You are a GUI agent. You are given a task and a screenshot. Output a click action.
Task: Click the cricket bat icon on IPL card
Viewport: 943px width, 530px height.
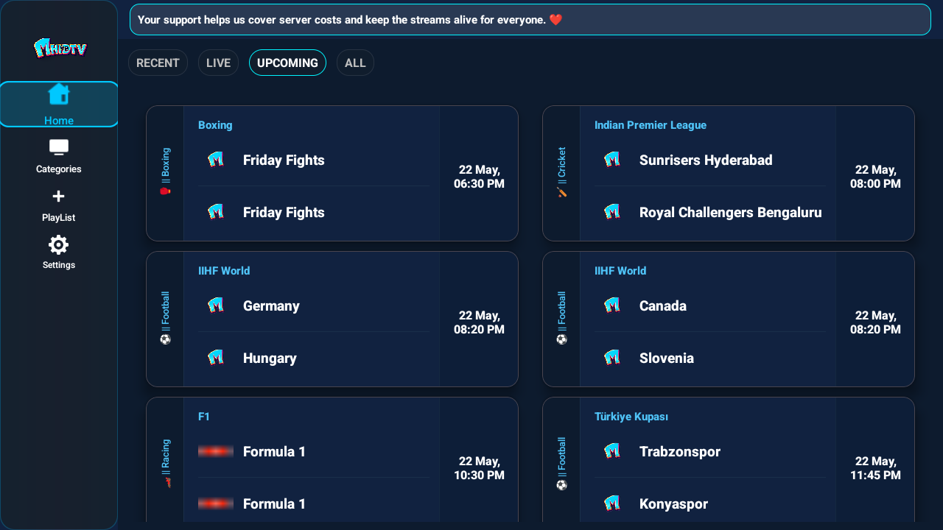pos(561,191)
